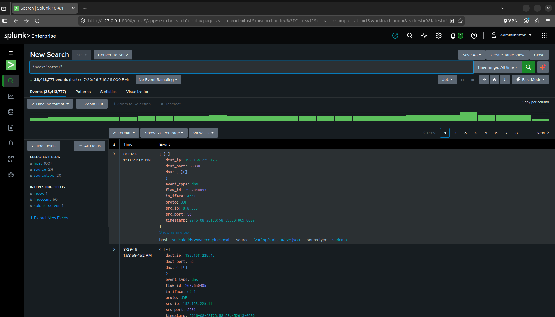The width and height of the screenshot is (555, 317).
Task: Go to results page 5
Action: click(x=486, y=133)
